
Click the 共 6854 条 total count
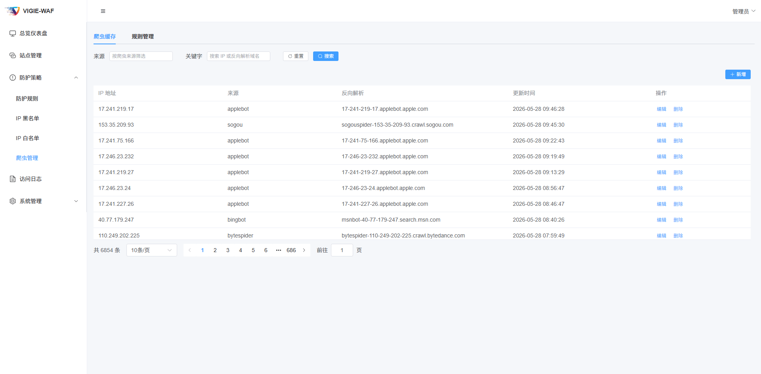tap(107, 250)
